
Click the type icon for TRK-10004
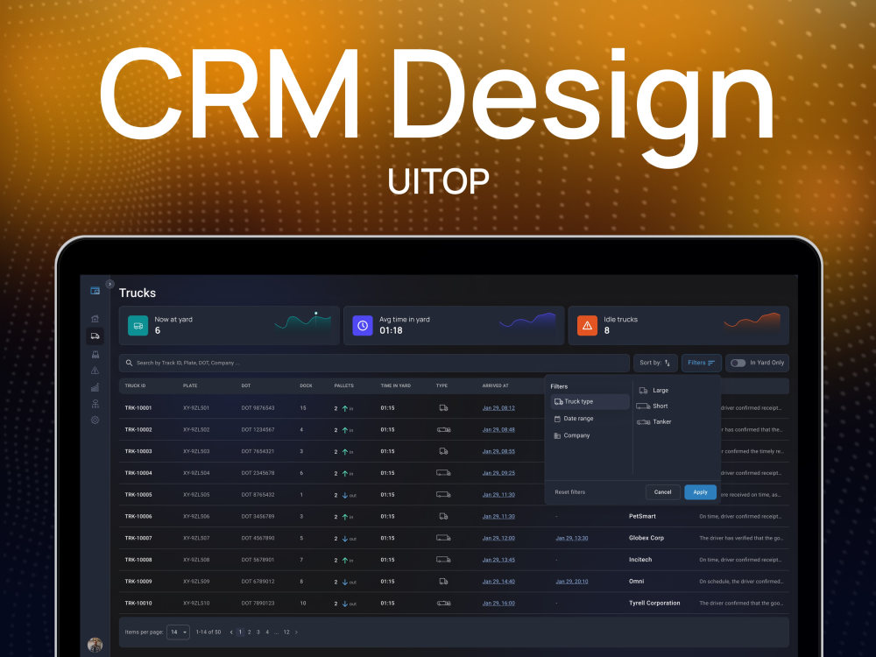[x=443, y=473]
